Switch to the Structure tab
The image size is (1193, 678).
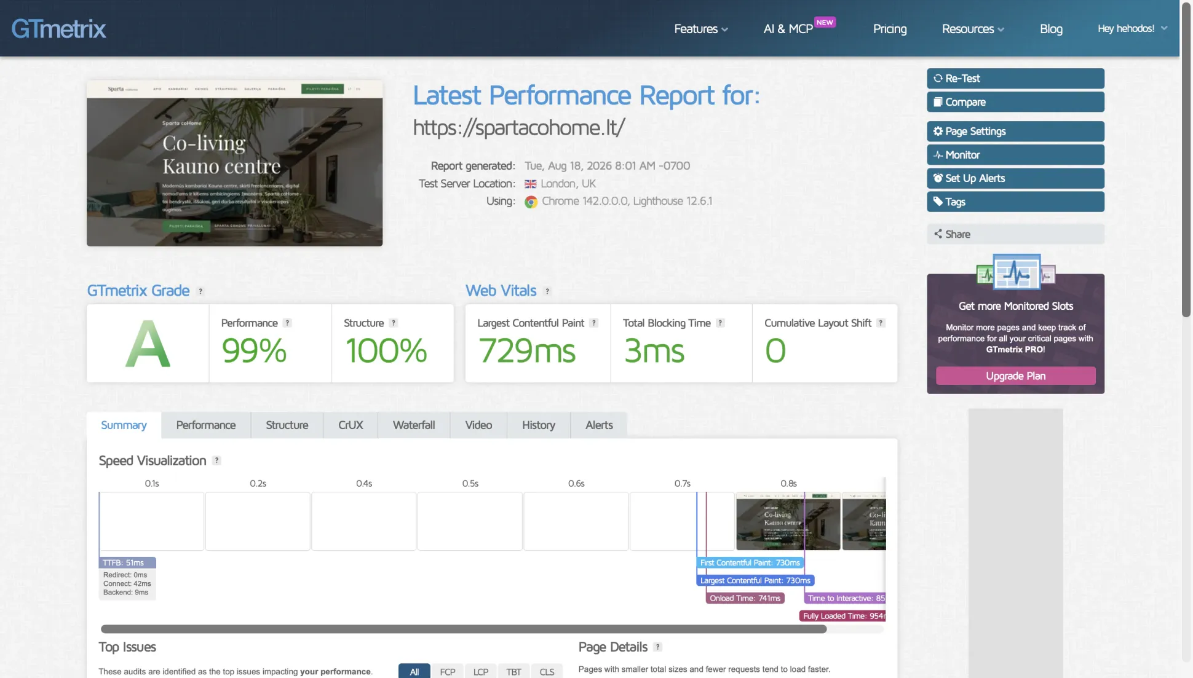coord(287,425)
